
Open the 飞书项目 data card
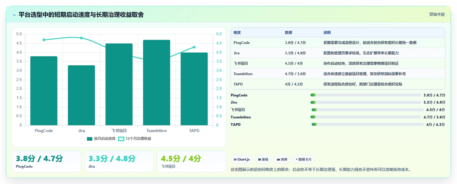coord(192,161)
